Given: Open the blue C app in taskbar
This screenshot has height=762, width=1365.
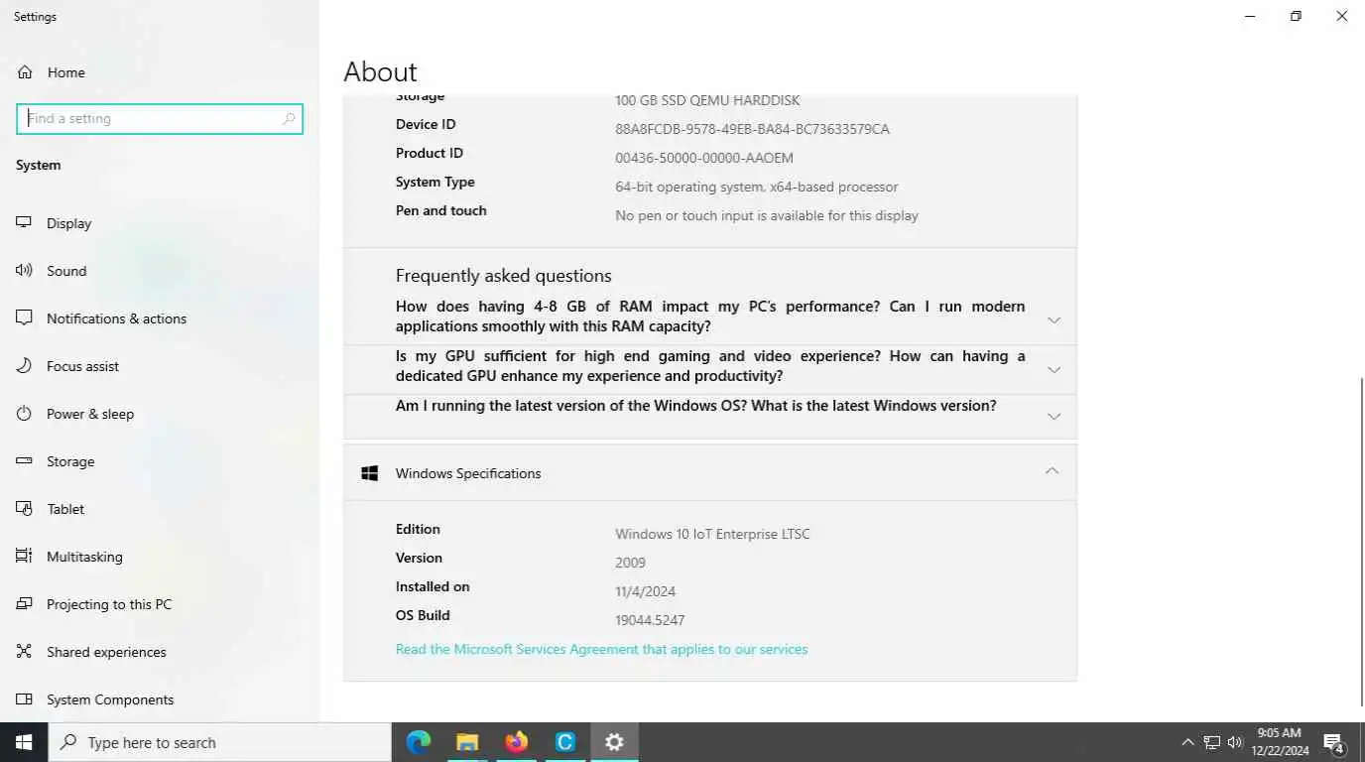Looking at the screenshot, I should click(x=565, y=742).
